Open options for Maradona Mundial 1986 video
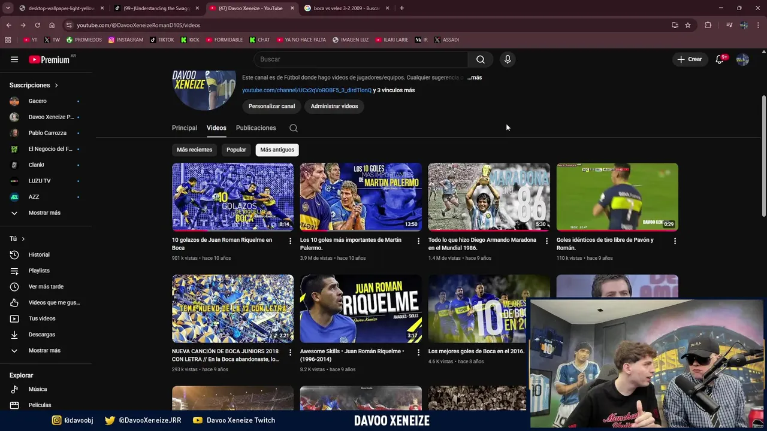This screenshot has height=431, width=767. (x=546, y=241)
